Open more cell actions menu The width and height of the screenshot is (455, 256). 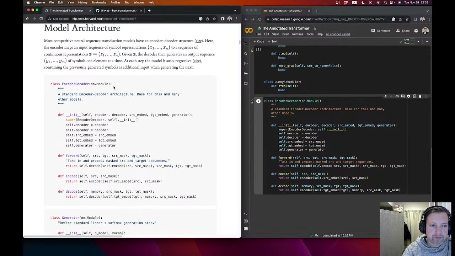coord(426,96)
